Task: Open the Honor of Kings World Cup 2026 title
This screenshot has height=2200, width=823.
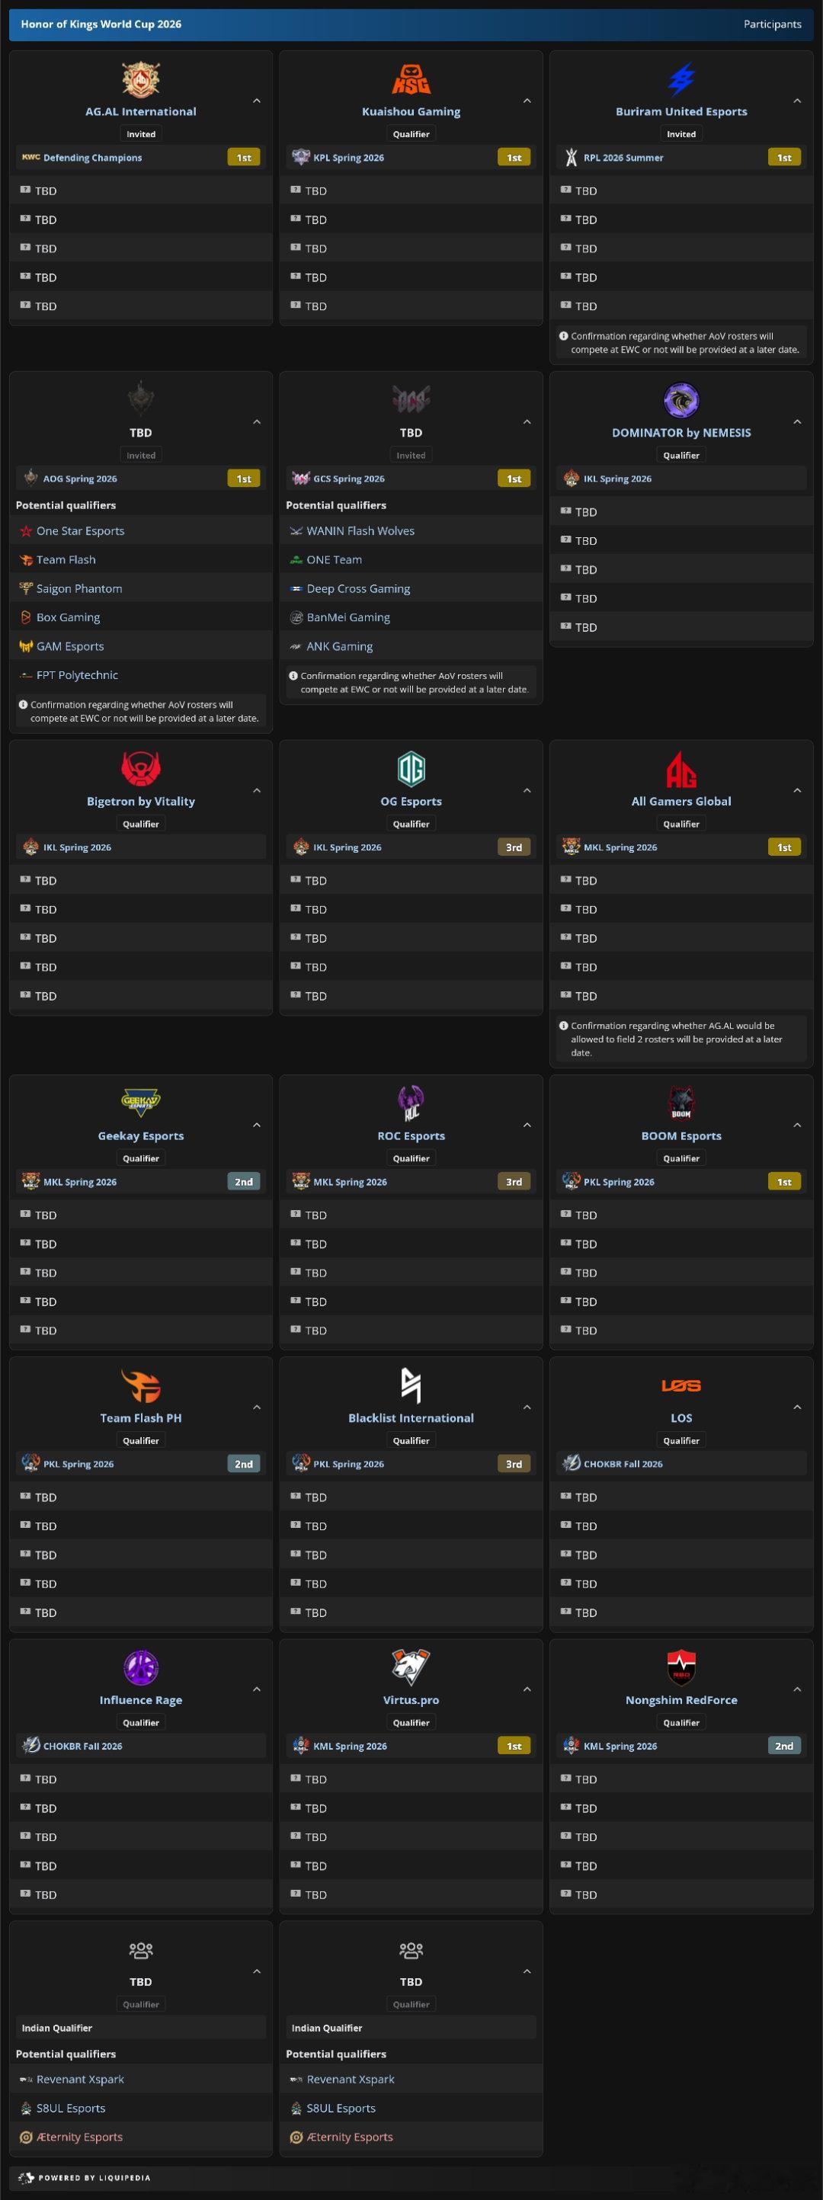Action: (x=101, y=24)
